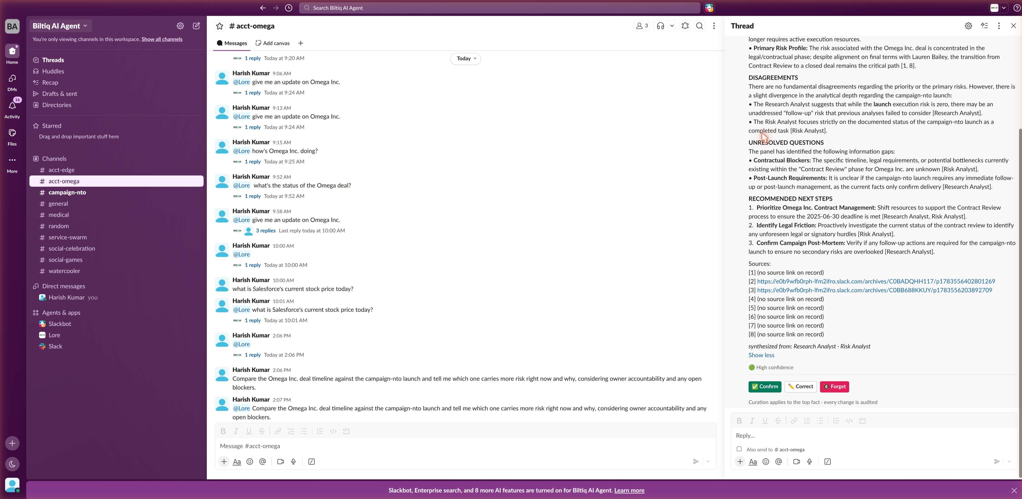Screen dimensions: 1022x499
Task: Open send options in thread composer
Action: [x=1009, y=461]
